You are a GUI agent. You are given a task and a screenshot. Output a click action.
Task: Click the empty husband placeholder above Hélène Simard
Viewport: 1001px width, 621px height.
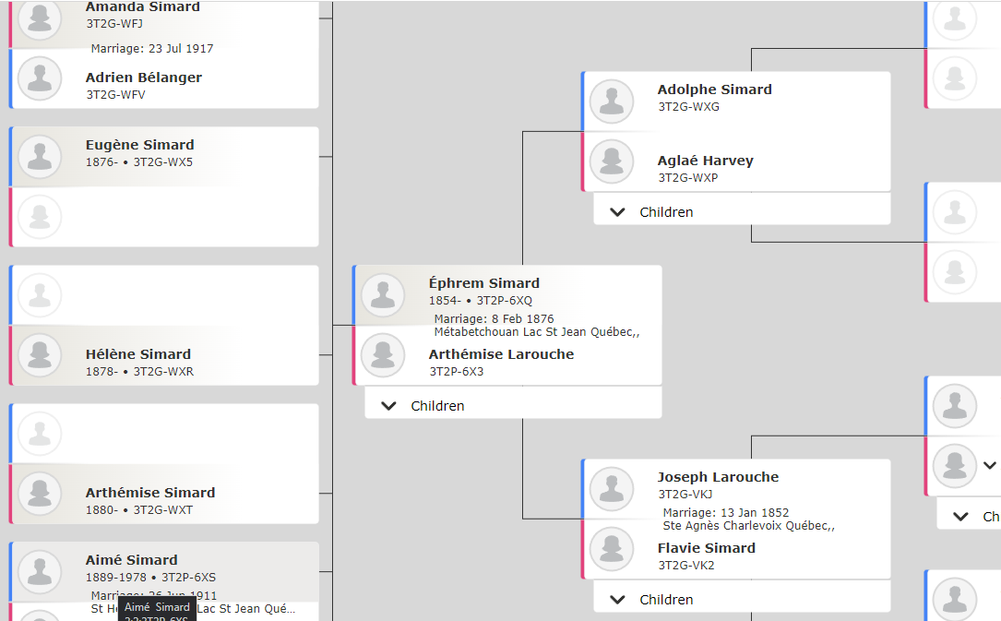[165, 295]
